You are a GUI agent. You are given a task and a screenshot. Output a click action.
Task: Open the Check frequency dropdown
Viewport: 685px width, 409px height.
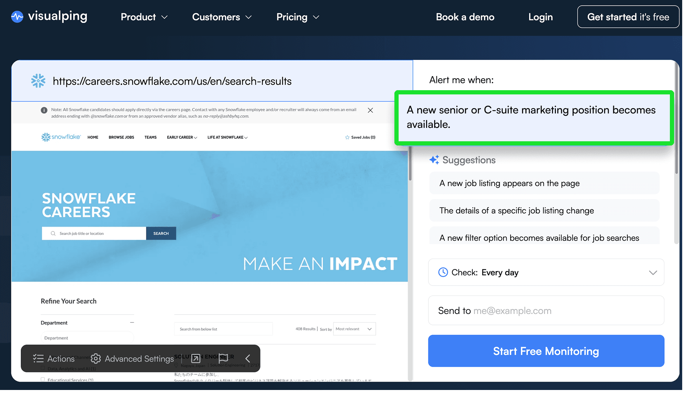coord(546,272)
